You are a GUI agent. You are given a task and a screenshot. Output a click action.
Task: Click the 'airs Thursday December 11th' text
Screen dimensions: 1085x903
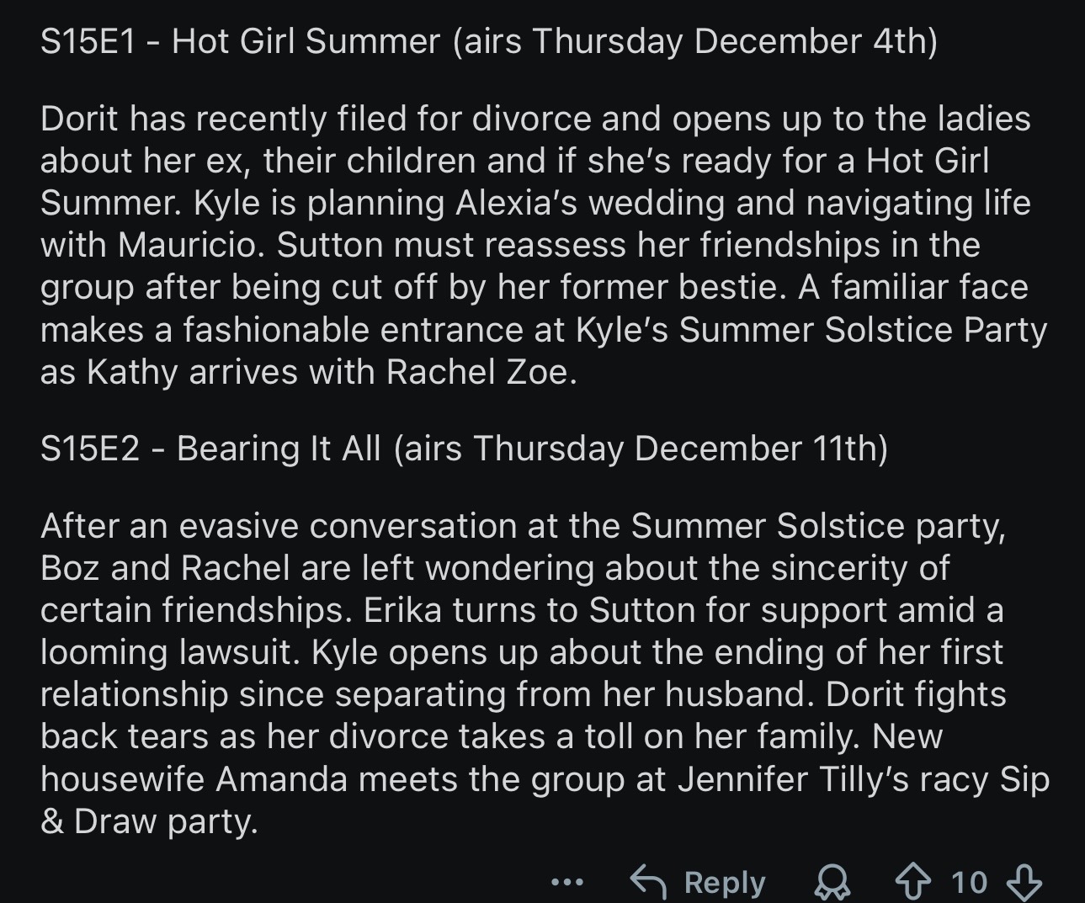[x=640, y=449]
